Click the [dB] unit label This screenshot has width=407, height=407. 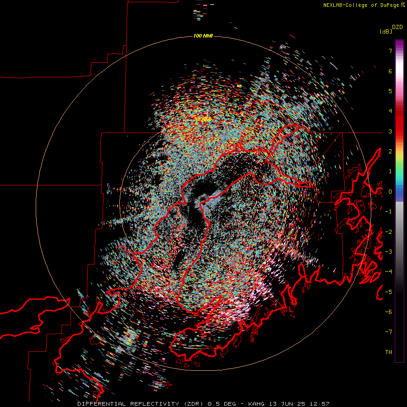[386, 32]
